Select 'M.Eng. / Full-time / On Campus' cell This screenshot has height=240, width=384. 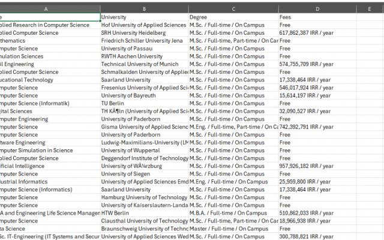click(x=233, y=182)
